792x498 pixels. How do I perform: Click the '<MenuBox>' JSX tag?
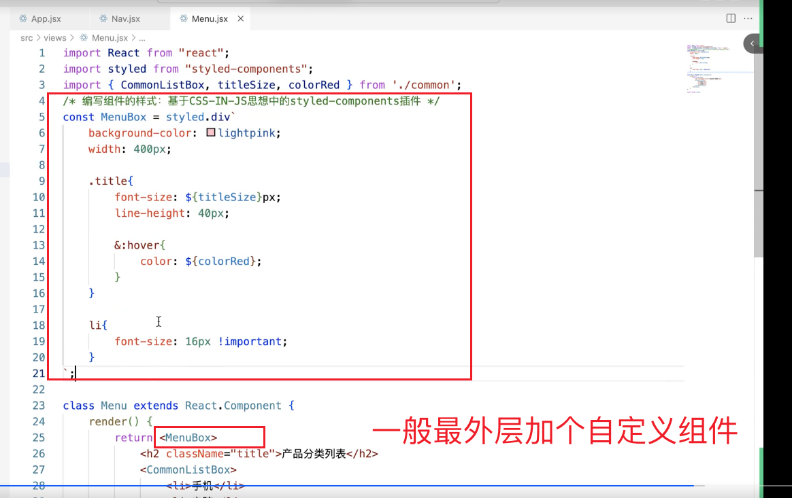click(x=188, y=438)
